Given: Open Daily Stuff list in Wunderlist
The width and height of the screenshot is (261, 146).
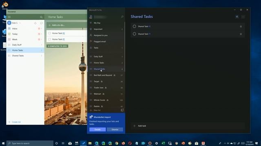Looking at the screenshot, I should click(x=25, y=45).
